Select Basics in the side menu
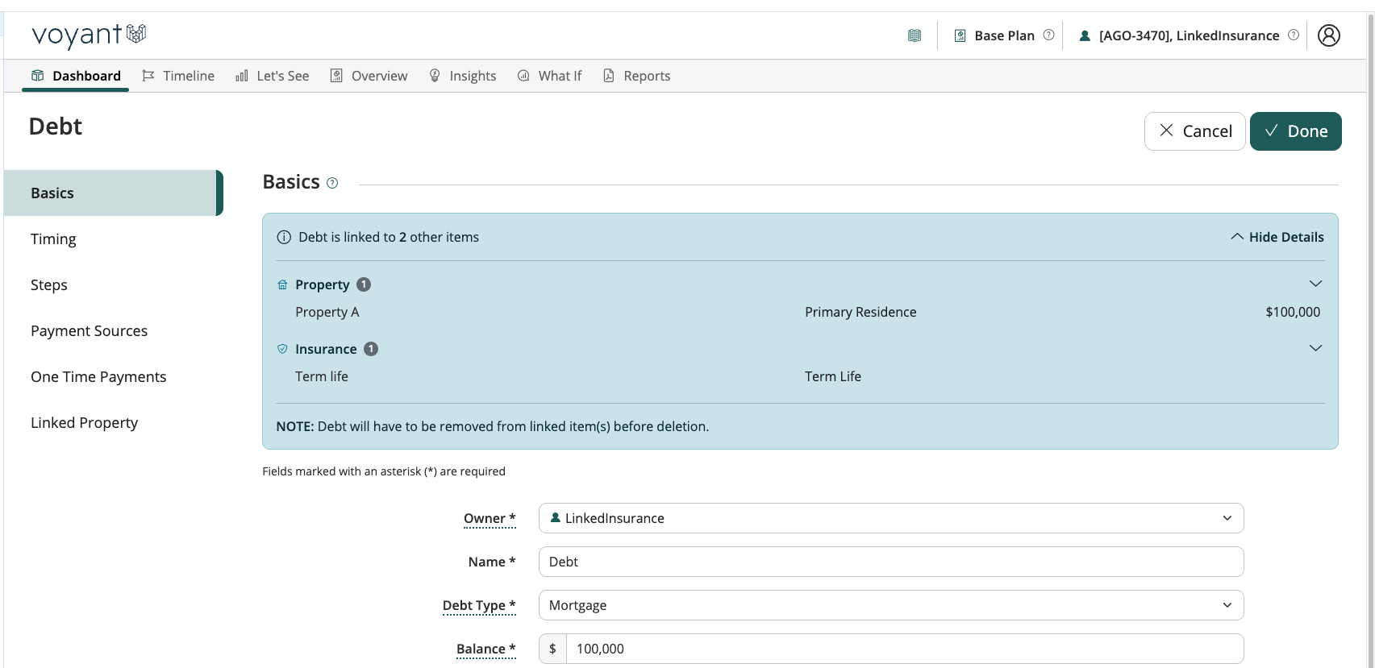This screenshot has height=668, width=1375. click(x=114, y=193)
